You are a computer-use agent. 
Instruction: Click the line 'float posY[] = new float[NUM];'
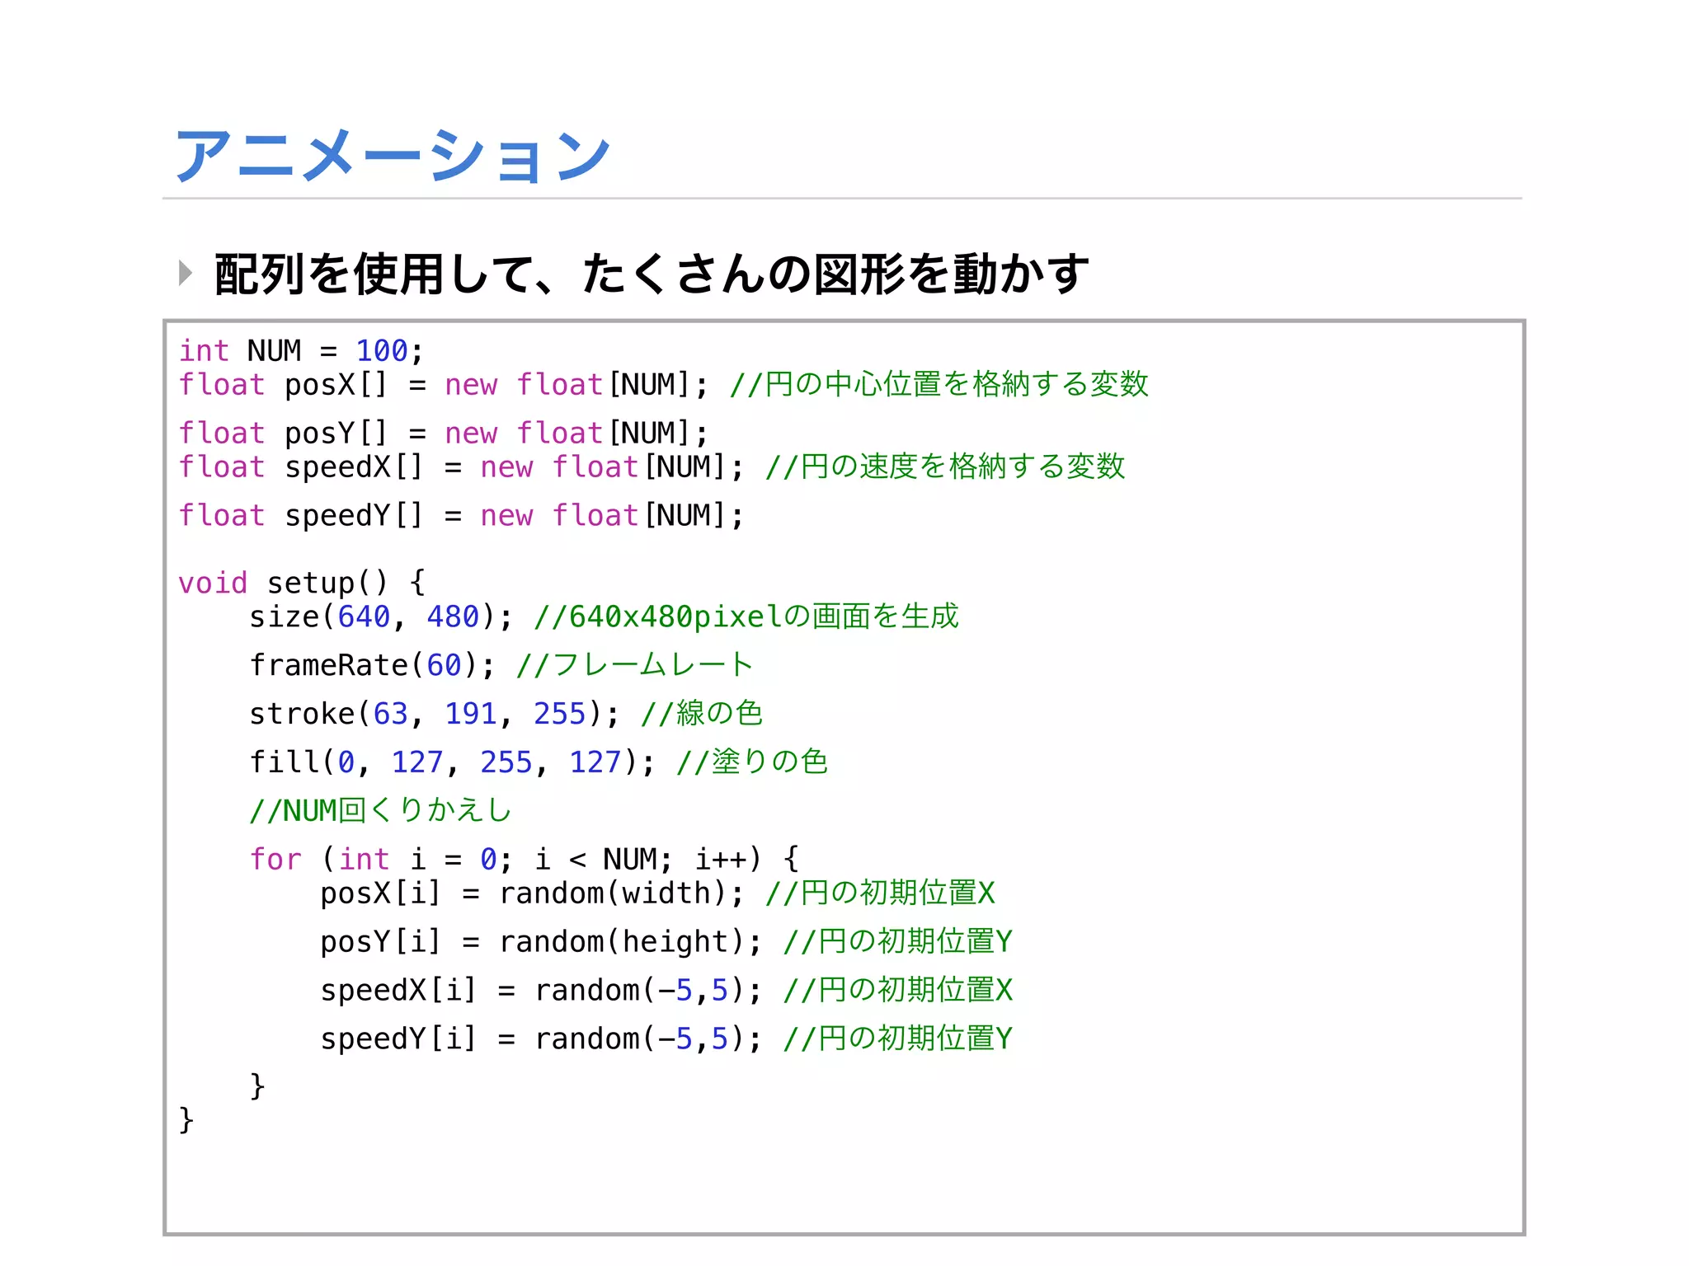coord(444,434)
